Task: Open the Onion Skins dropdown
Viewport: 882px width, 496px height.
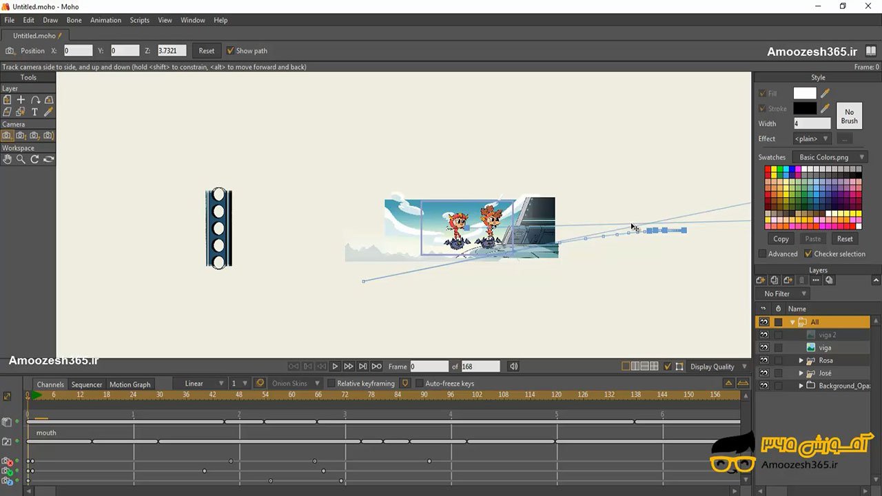Action: click(296, 383)
